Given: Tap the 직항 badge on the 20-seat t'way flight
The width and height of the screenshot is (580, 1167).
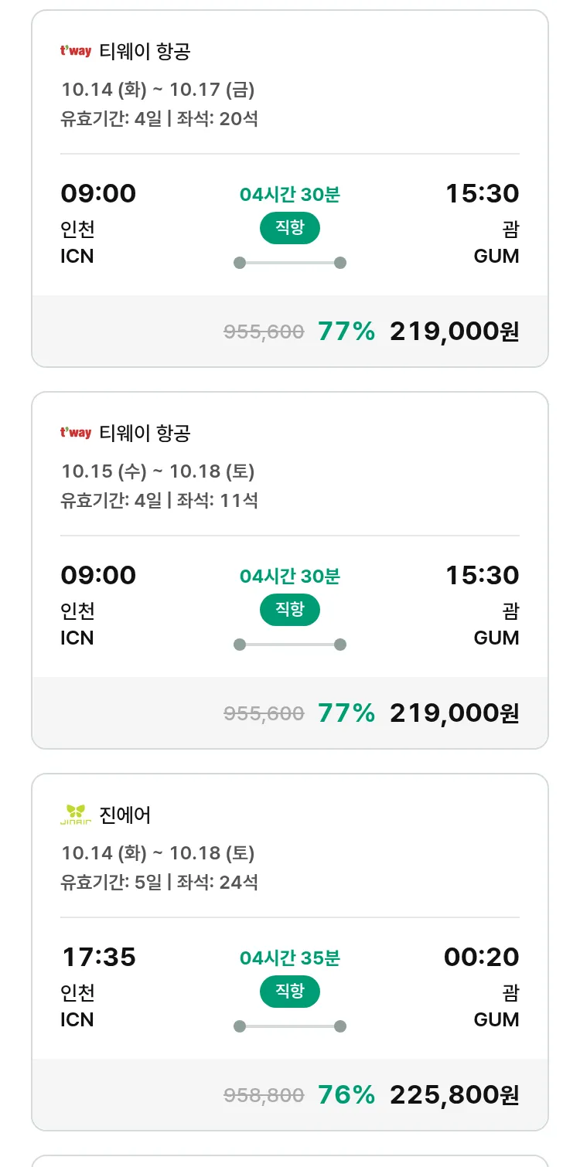Looking at the screenshot, I should click(x=289, y=228).
